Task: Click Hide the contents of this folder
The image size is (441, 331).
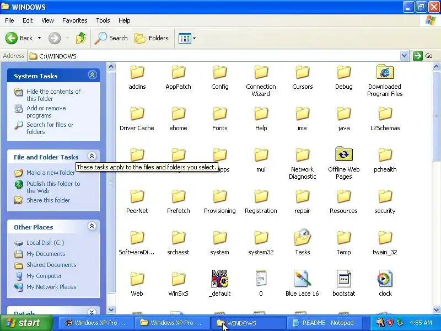Action: point(53,95)
